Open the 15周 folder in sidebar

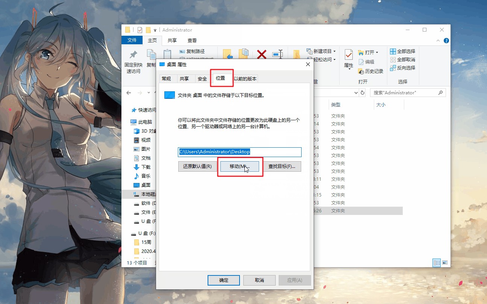(x=143, y=242)
